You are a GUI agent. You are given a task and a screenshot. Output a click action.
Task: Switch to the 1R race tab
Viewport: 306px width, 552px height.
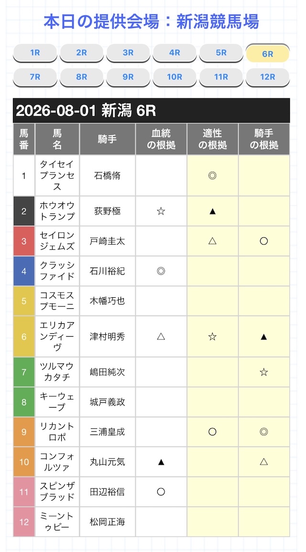click(x=35, y=53)
